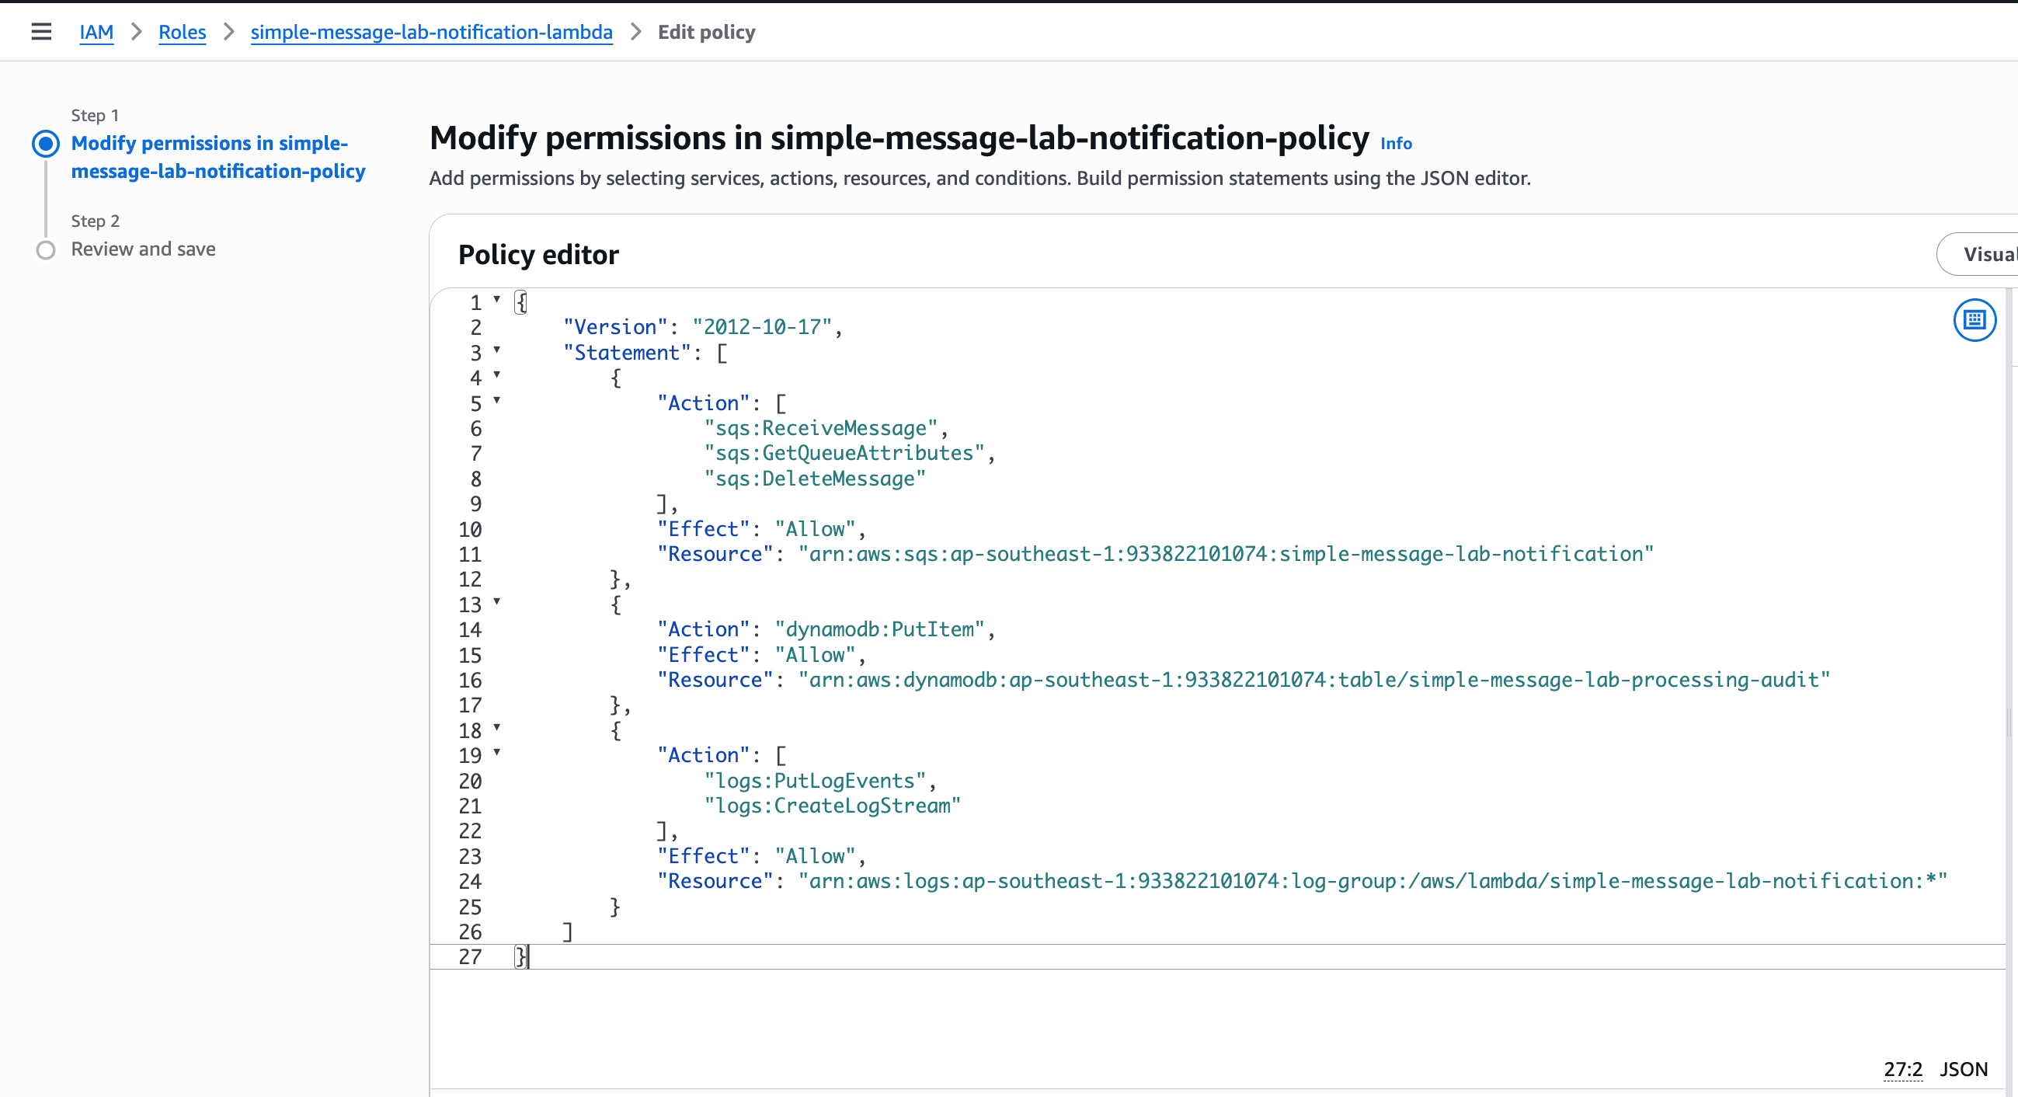Click "dynamodb:PutItem" action value
2018x1097 pixels.
coord(879,630)
